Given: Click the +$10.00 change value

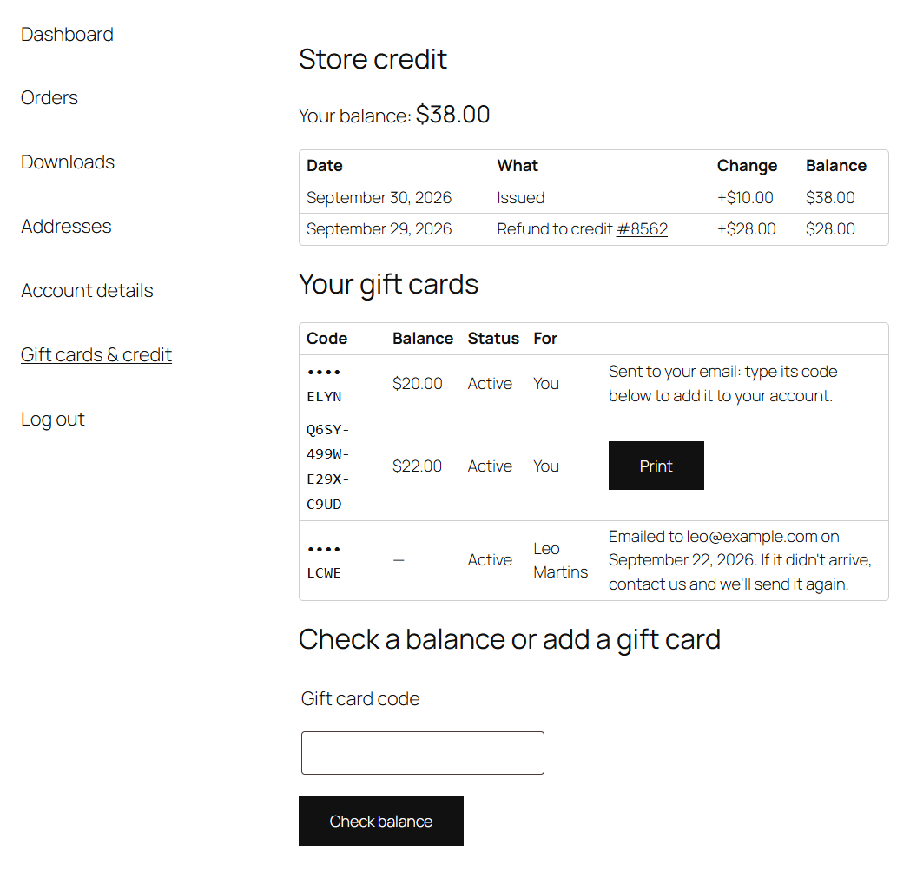Looking at the screenshot, I should (745, 198).
